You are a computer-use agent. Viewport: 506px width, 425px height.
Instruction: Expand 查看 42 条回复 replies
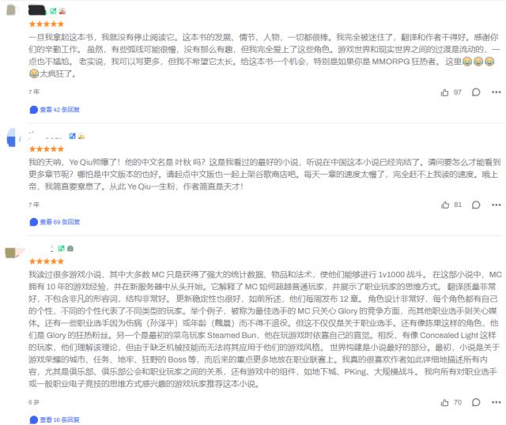(x=55, y=110)
